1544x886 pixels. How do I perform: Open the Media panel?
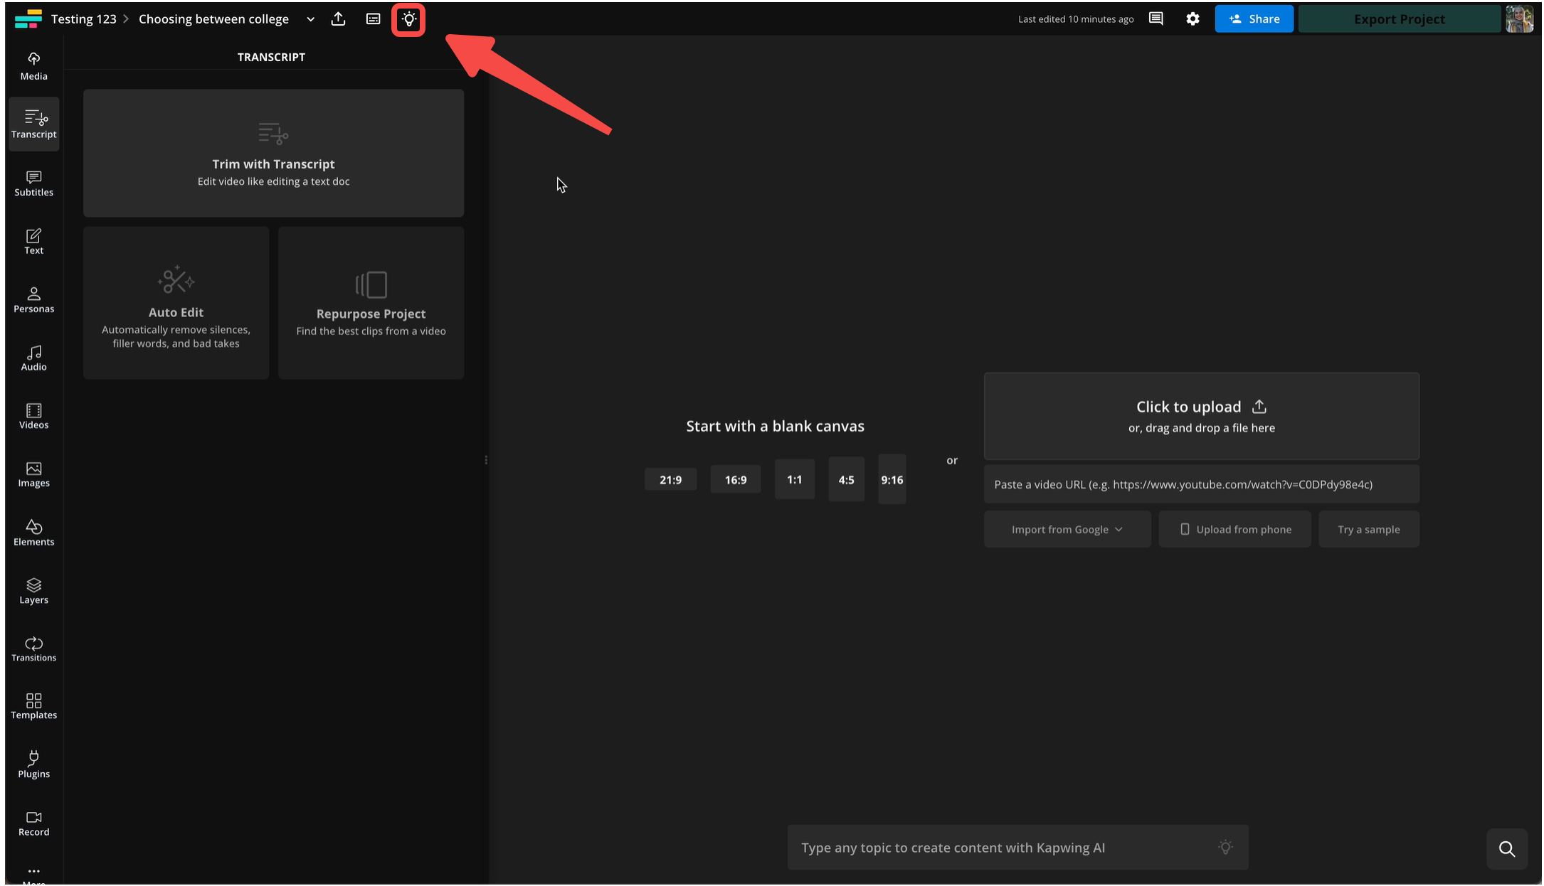point(33,65)
